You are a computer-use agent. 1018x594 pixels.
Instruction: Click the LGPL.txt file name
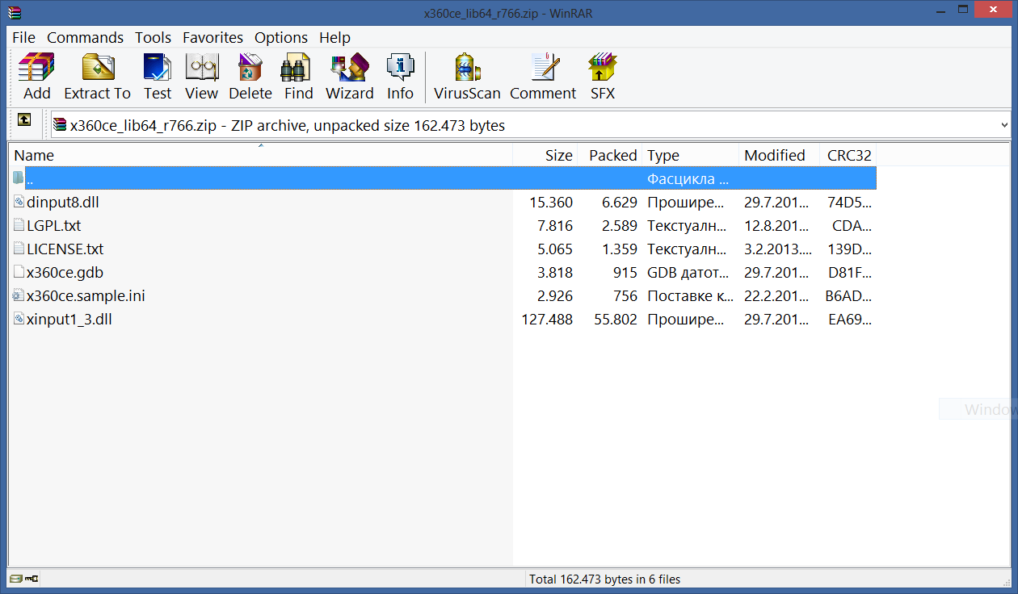tap(54, 225)
